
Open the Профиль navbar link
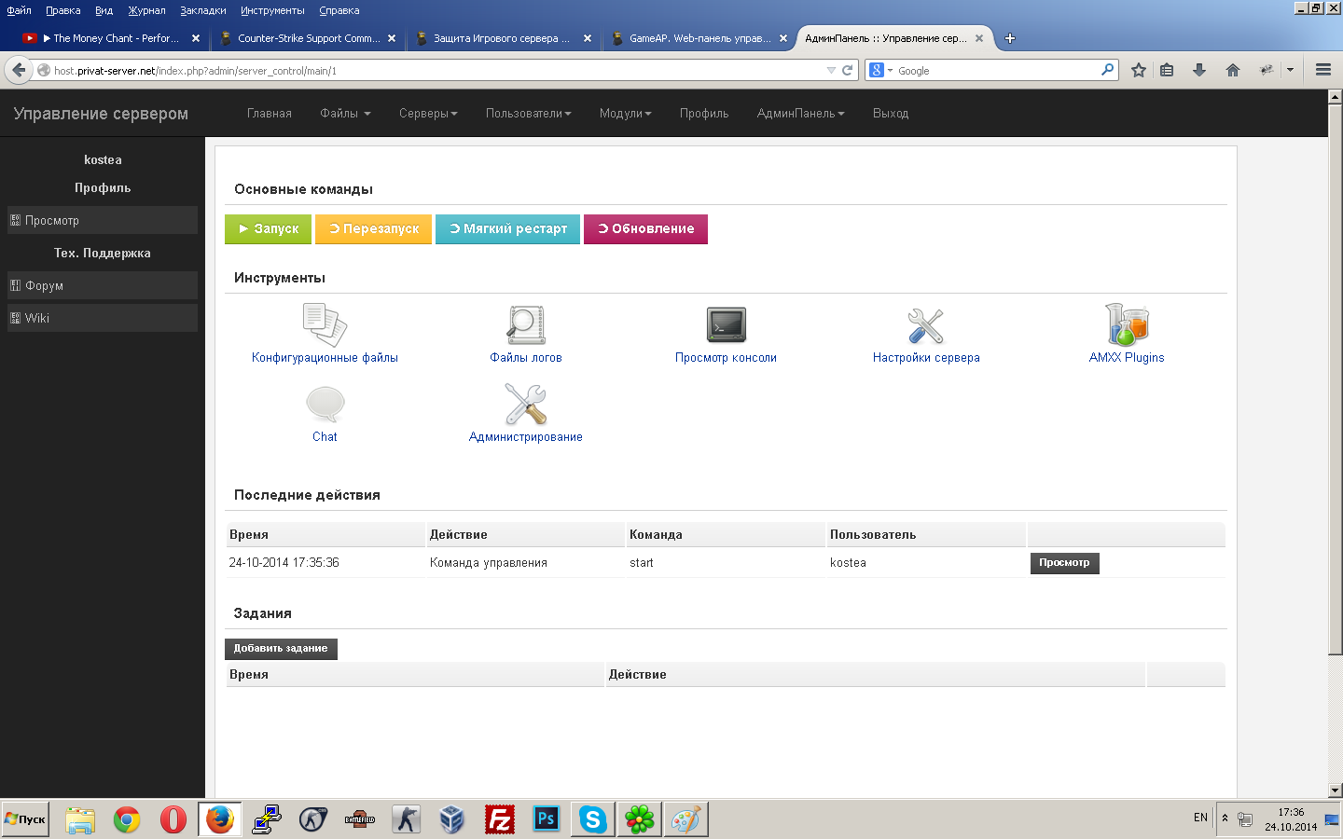point(704,114)
